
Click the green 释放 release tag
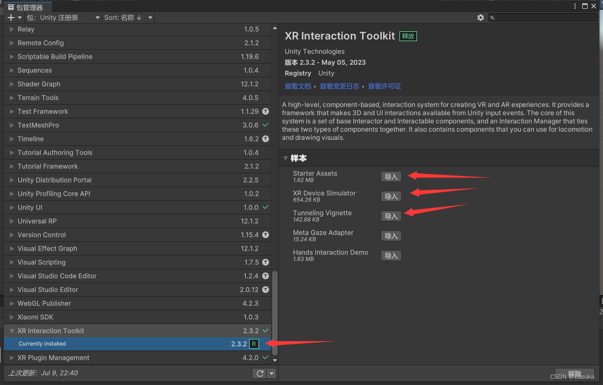[408, 36]
